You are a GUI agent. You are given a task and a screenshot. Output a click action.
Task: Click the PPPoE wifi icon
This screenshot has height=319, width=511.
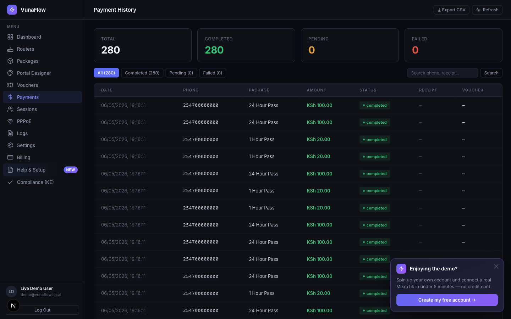[10, 121]
